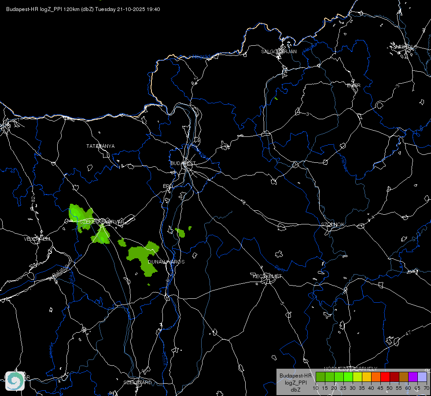Pick the 30-35 dBZ yellow-green swatch
This screenshot has width=431, height=396.
[x=357, y=377]
